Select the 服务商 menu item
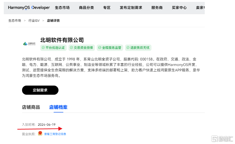The width and height of the screenshot is (235, 144). [157, 8]
